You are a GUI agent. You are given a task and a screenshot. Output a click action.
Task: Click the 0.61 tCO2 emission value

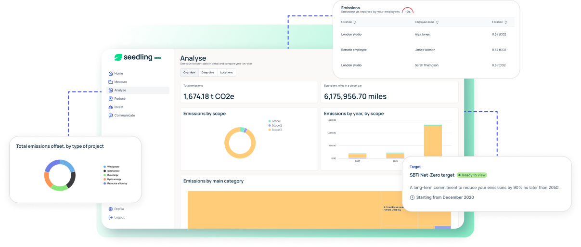pos(499,65)
